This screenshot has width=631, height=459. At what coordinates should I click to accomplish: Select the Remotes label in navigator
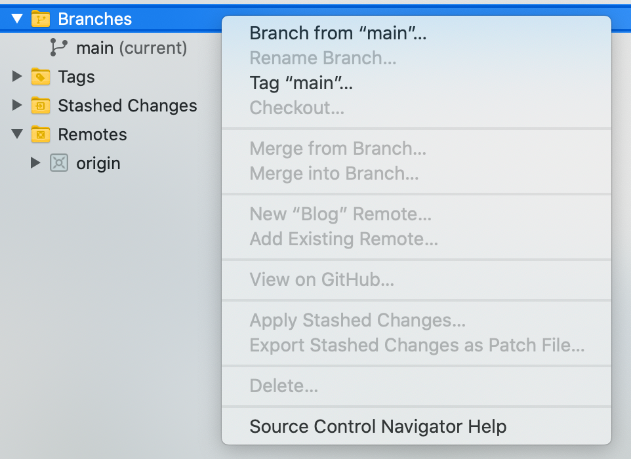click(x=92, y=134)
